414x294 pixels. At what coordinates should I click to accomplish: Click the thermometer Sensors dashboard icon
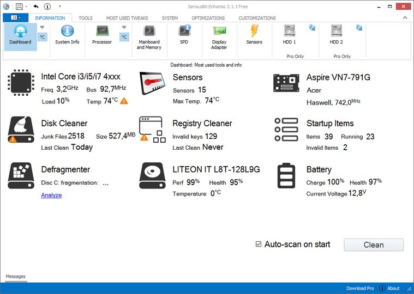click(152, 83)
